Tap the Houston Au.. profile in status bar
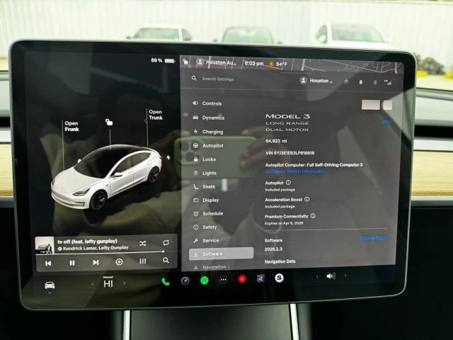 pyautogui.click(x=216, y=62)
